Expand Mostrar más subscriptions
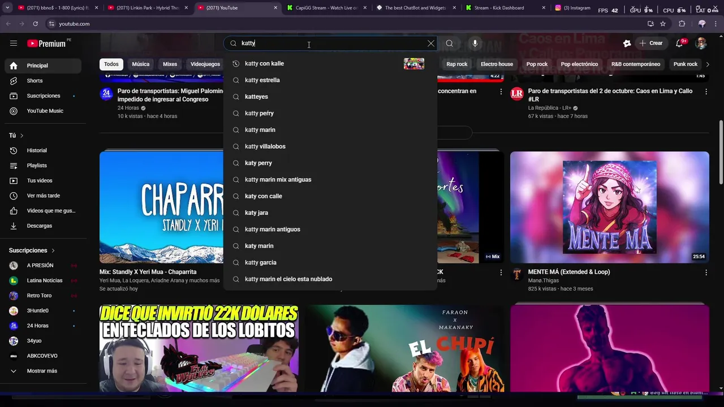724x407 pixels. click(x=44, y=371)
